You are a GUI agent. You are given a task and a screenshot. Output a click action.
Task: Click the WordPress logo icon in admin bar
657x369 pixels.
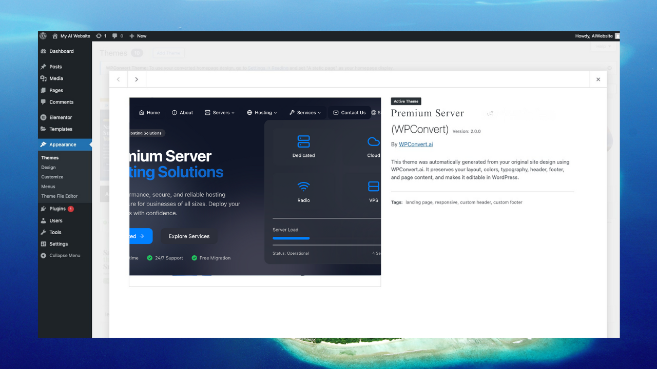tap(43, 36)
